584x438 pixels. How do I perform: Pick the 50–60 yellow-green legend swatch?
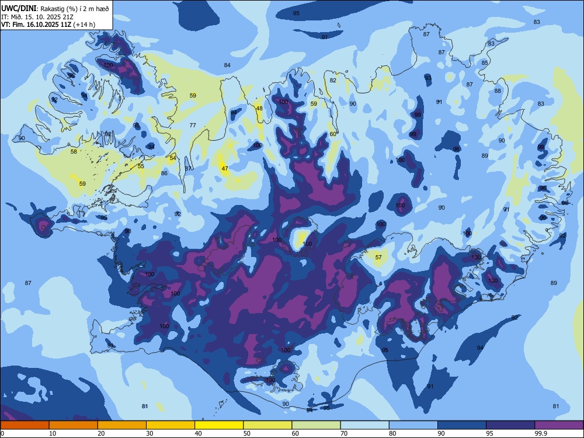(x=267, y=425)
